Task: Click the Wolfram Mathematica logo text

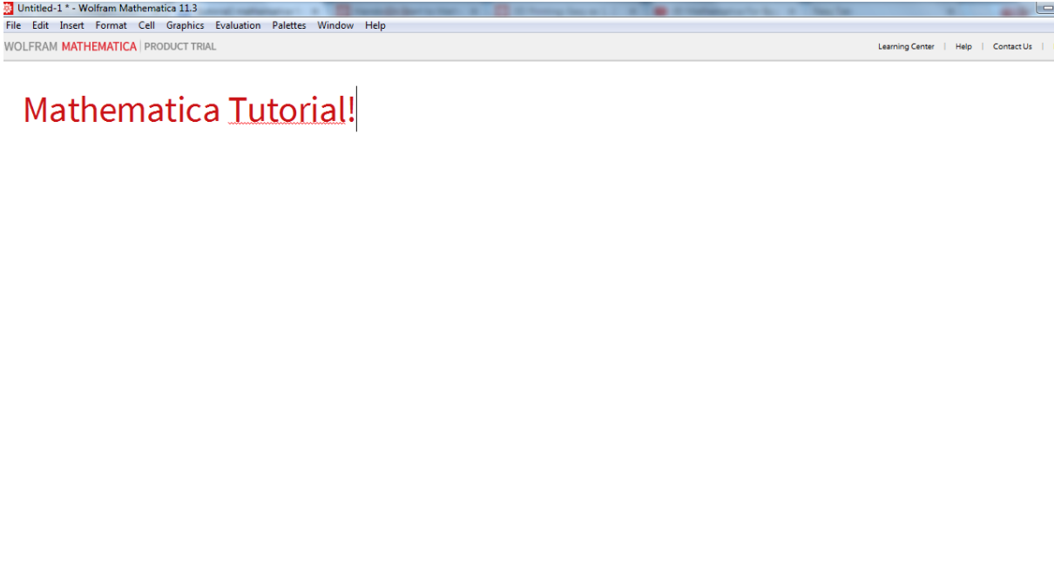Action: pyautogui.click(x=71, y=46)
